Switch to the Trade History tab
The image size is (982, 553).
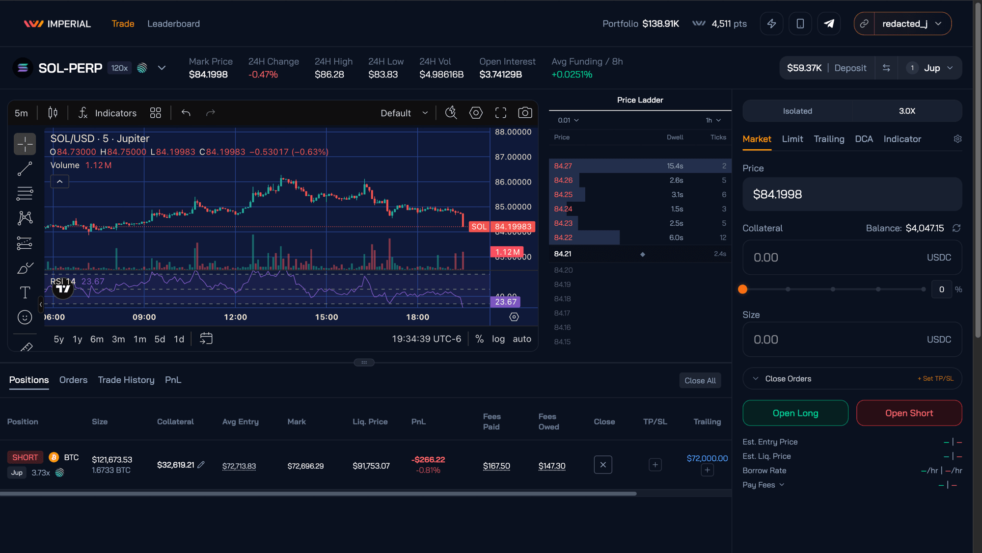126,379
